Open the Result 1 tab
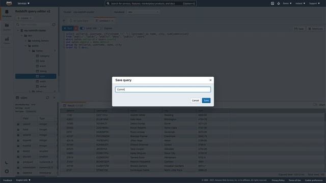 coord(73,105)
